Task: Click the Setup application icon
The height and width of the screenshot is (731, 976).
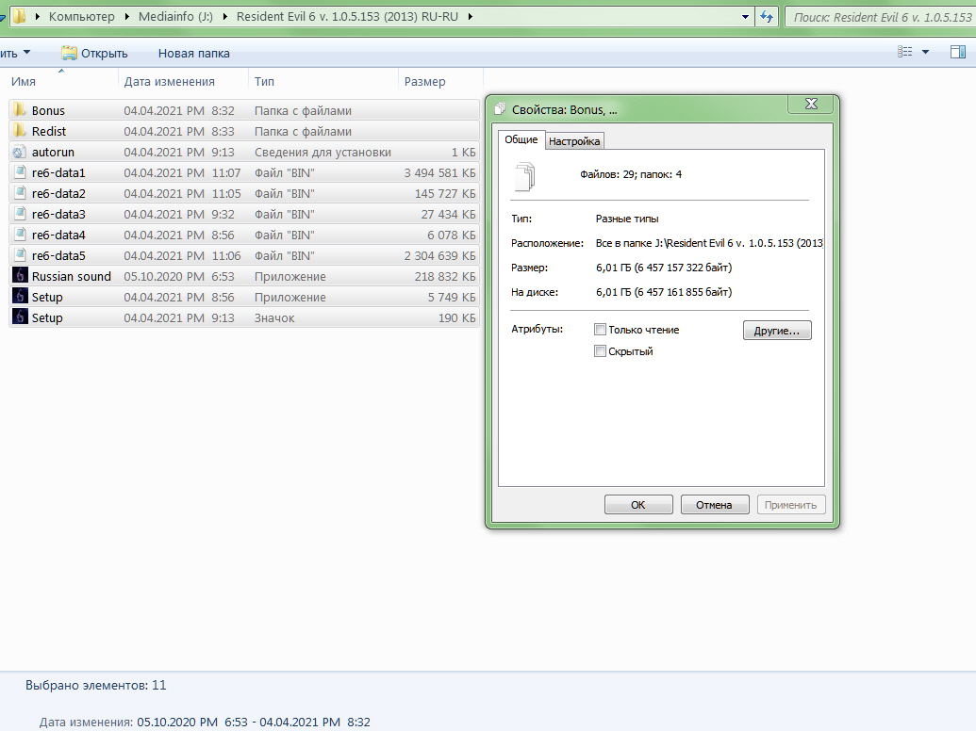Action: [20, 297]
